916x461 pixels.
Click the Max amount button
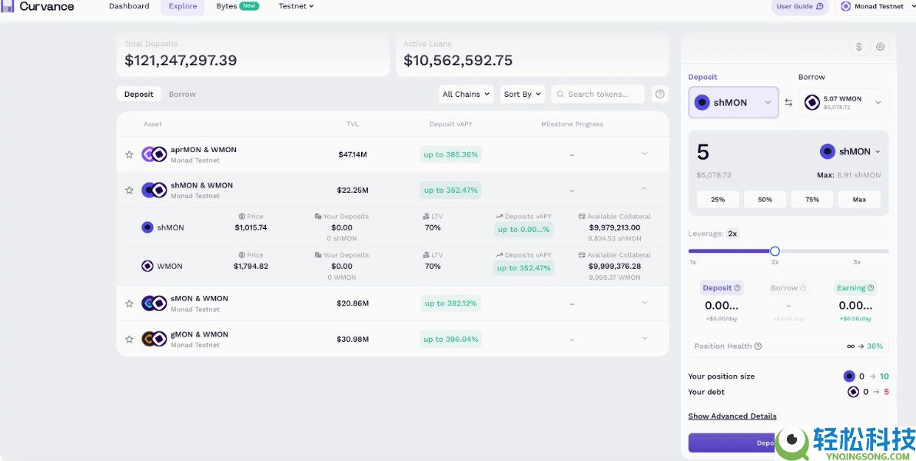click(859, 199)
